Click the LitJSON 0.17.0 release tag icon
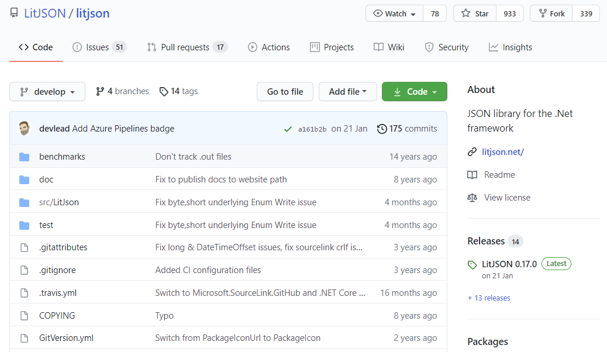 pyautogui.click(x=473, y=265)
